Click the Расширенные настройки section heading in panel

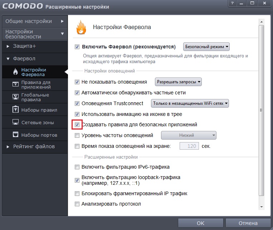(111, 157)
